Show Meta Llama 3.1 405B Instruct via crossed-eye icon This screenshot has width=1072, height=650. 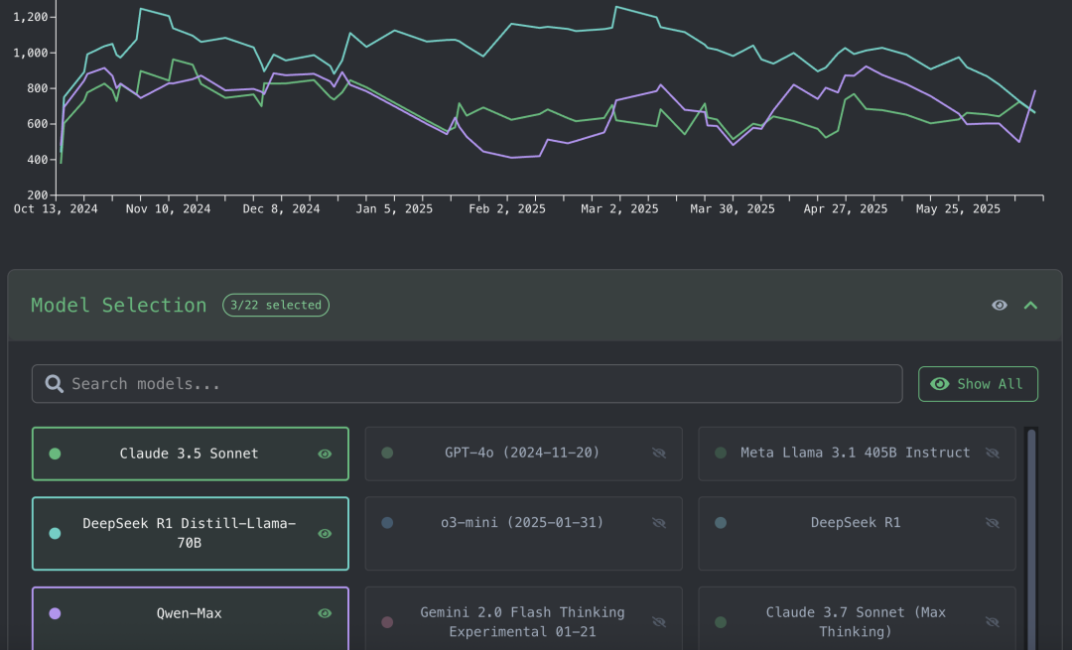(x=992, y=454)
